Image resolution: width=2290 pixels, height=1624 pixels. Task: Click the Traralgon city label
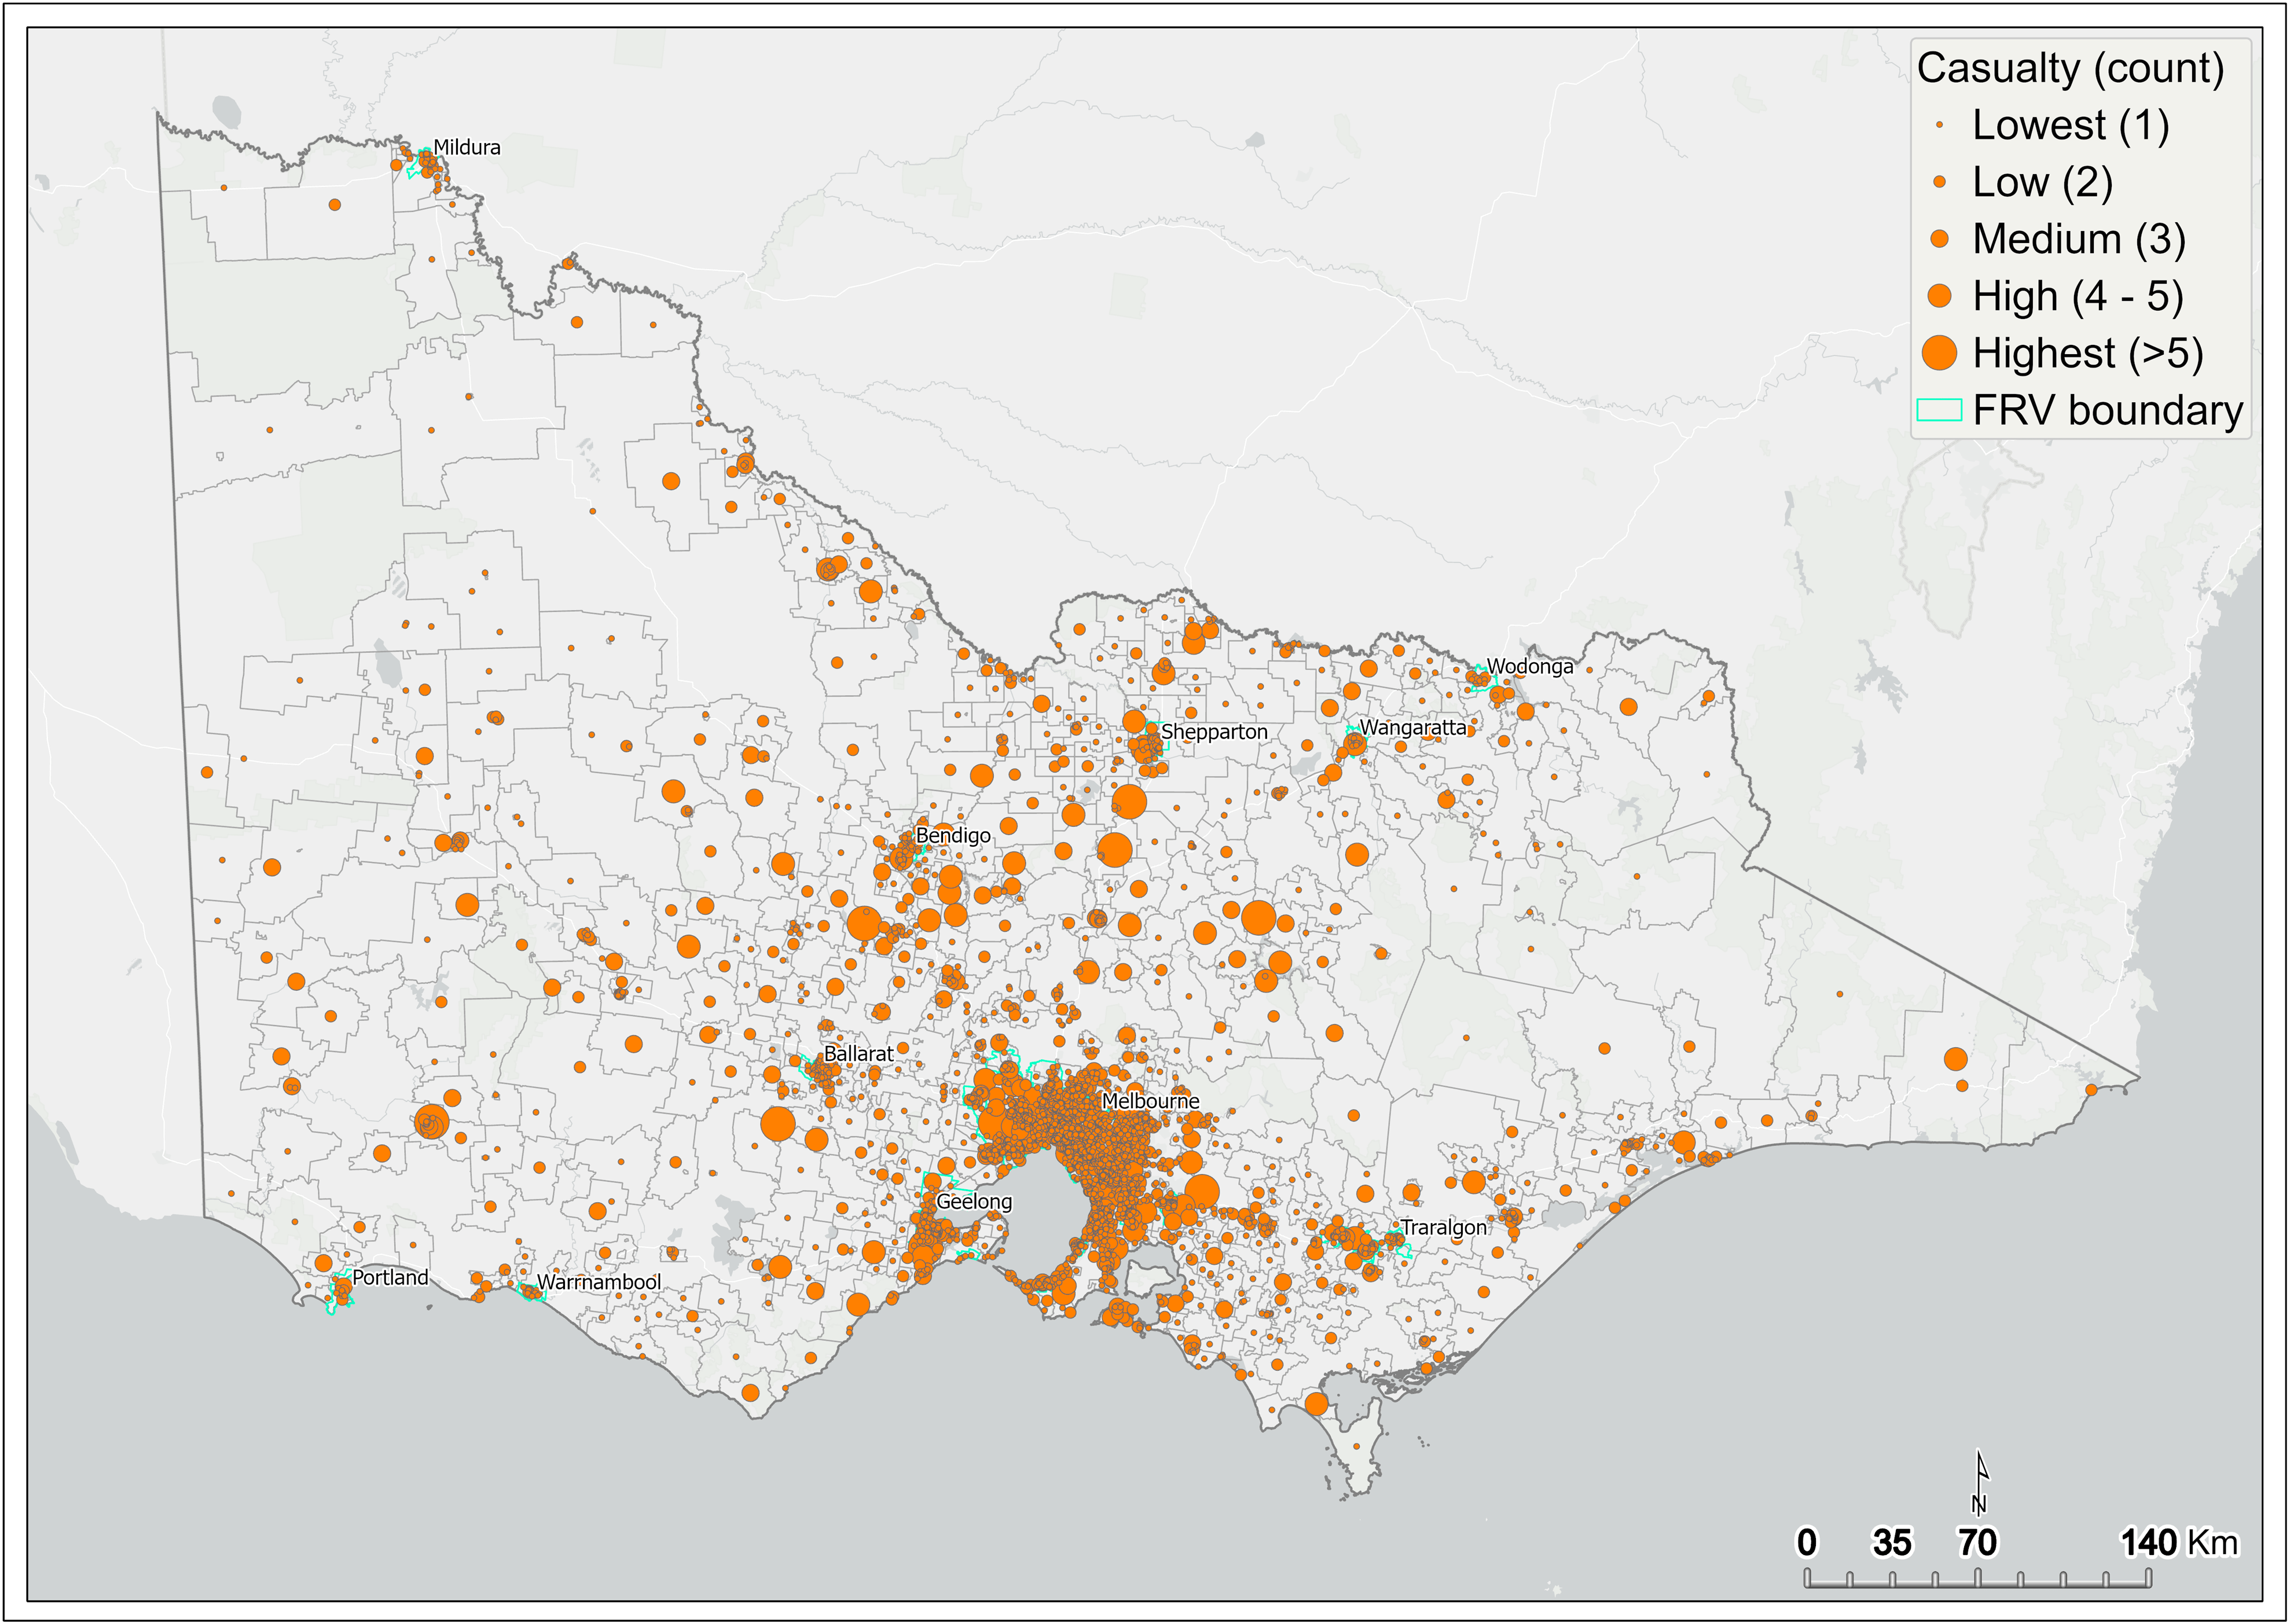click(x=1443, y=1227)
